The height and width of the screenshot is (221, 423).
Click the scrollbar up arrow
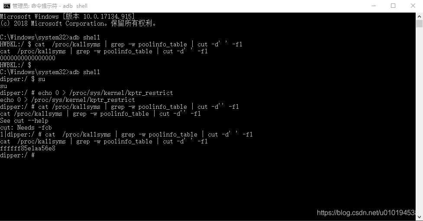pyautogui.click(x=419, y=16)
